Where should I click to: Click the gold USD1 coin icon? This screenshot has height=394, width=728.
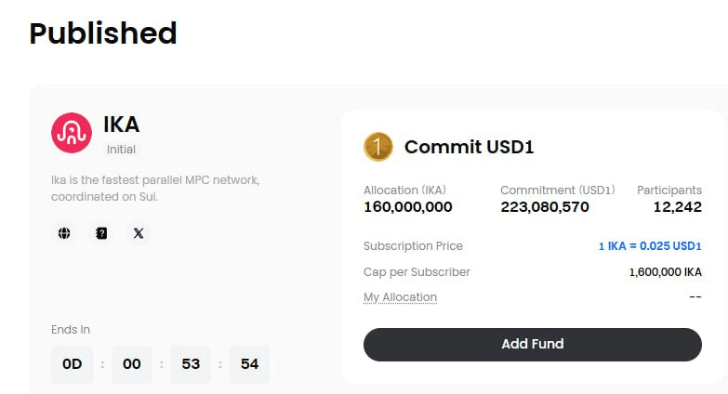point(377,147)
